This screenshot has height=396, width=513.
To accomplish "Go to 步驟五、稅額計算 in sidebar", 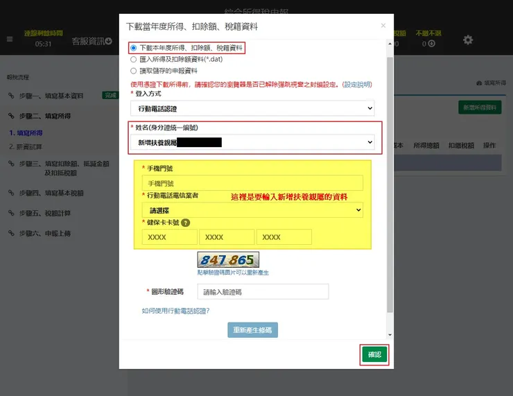I will (x=45, y=213).
